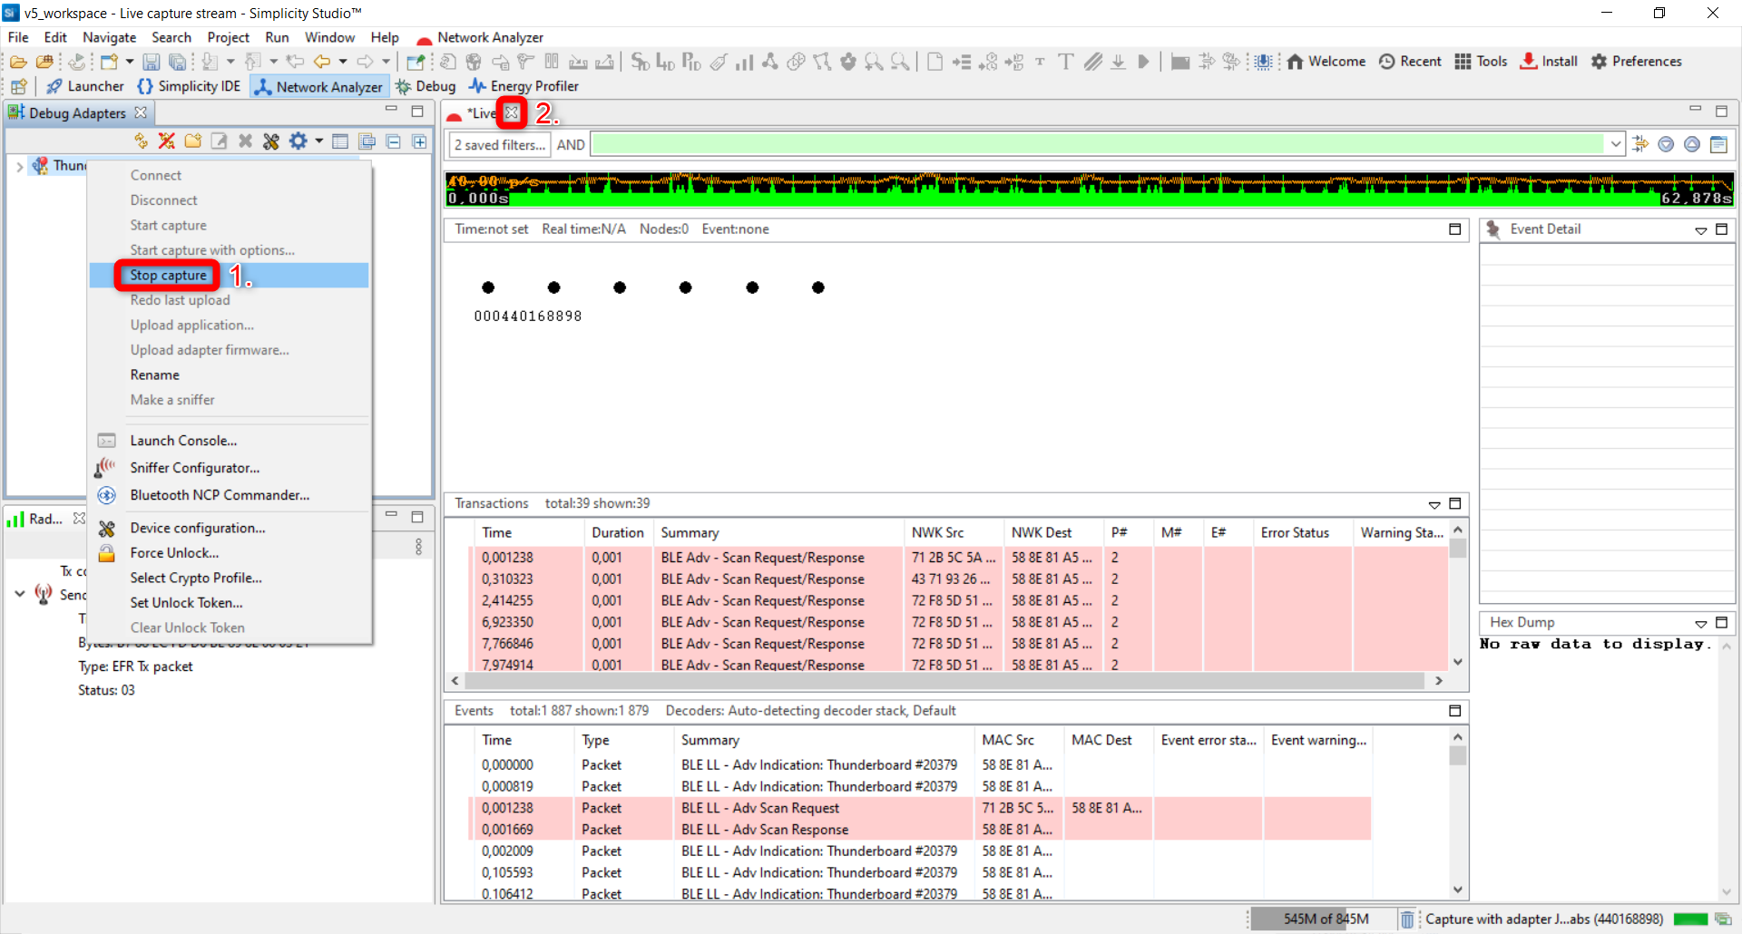Click the circled up-arrow icon in filter bar
This screenshot has height=934, width=1742.
[x=1692, y=144]
